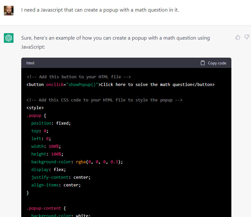This screenshot has width=251, height=217.
Task: Click the ChatGPT logo avatar
Action: [x=9, y=38]
